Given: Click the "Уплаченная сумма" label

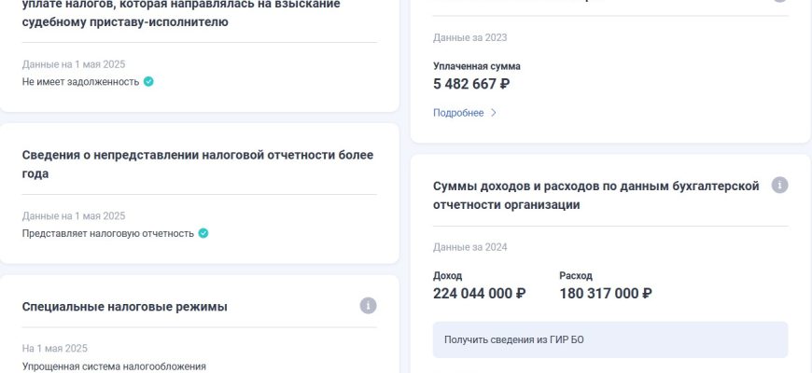Looking at the screenshot, I should coord(477,66).
